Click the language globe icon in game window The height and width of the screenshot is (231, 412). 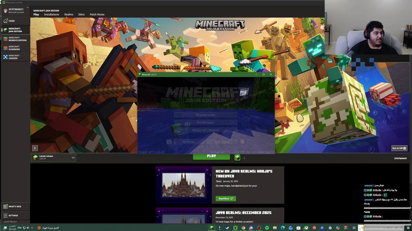(x=169, y=141)
